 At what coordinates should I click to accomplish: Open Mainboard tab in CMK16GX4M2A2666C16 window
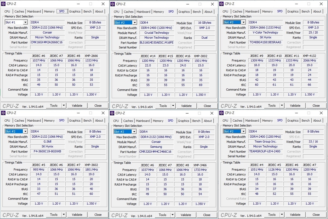[x=34, y=12]
